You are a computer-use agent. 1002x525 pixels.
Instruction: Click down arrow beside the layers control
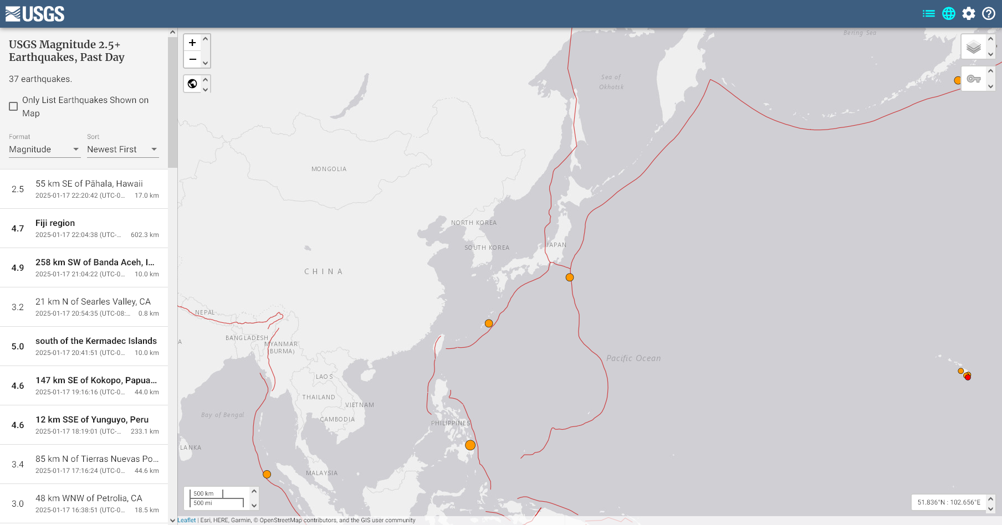coord(991,54)
